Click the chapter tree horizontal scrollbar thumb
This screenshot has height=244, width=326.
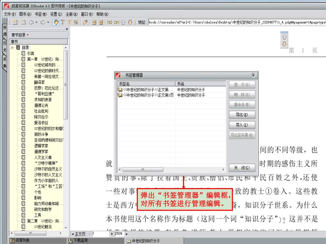pyautogui.click(x=31, y=233)
